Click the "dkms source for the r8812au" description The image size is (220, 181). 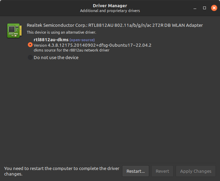coord(71,50)
